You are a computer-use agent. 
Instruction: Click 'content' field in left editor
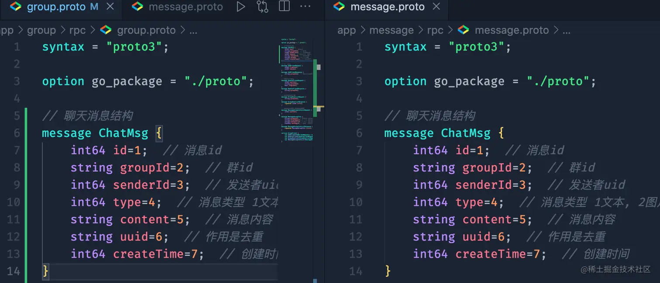click(144, 219)
